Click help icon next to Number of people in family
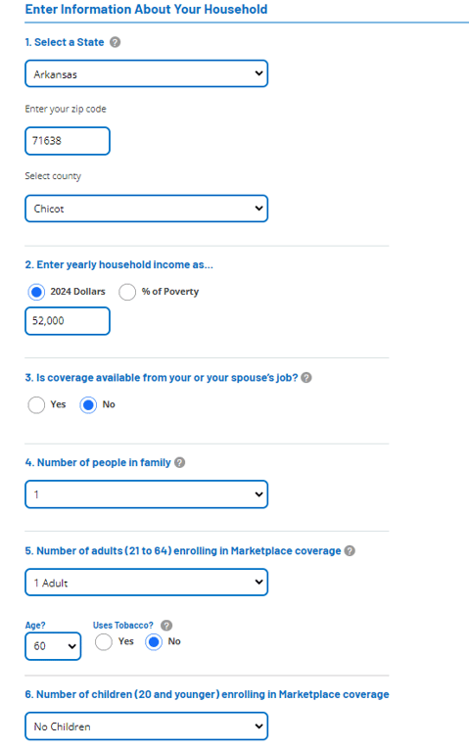This screenshot has width=469, height=749. point(179,462)
